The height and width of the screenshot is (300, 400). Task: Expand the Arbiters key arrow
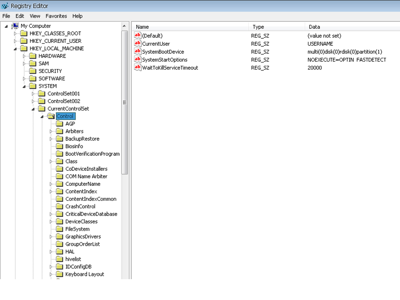[x=51, y=131]
